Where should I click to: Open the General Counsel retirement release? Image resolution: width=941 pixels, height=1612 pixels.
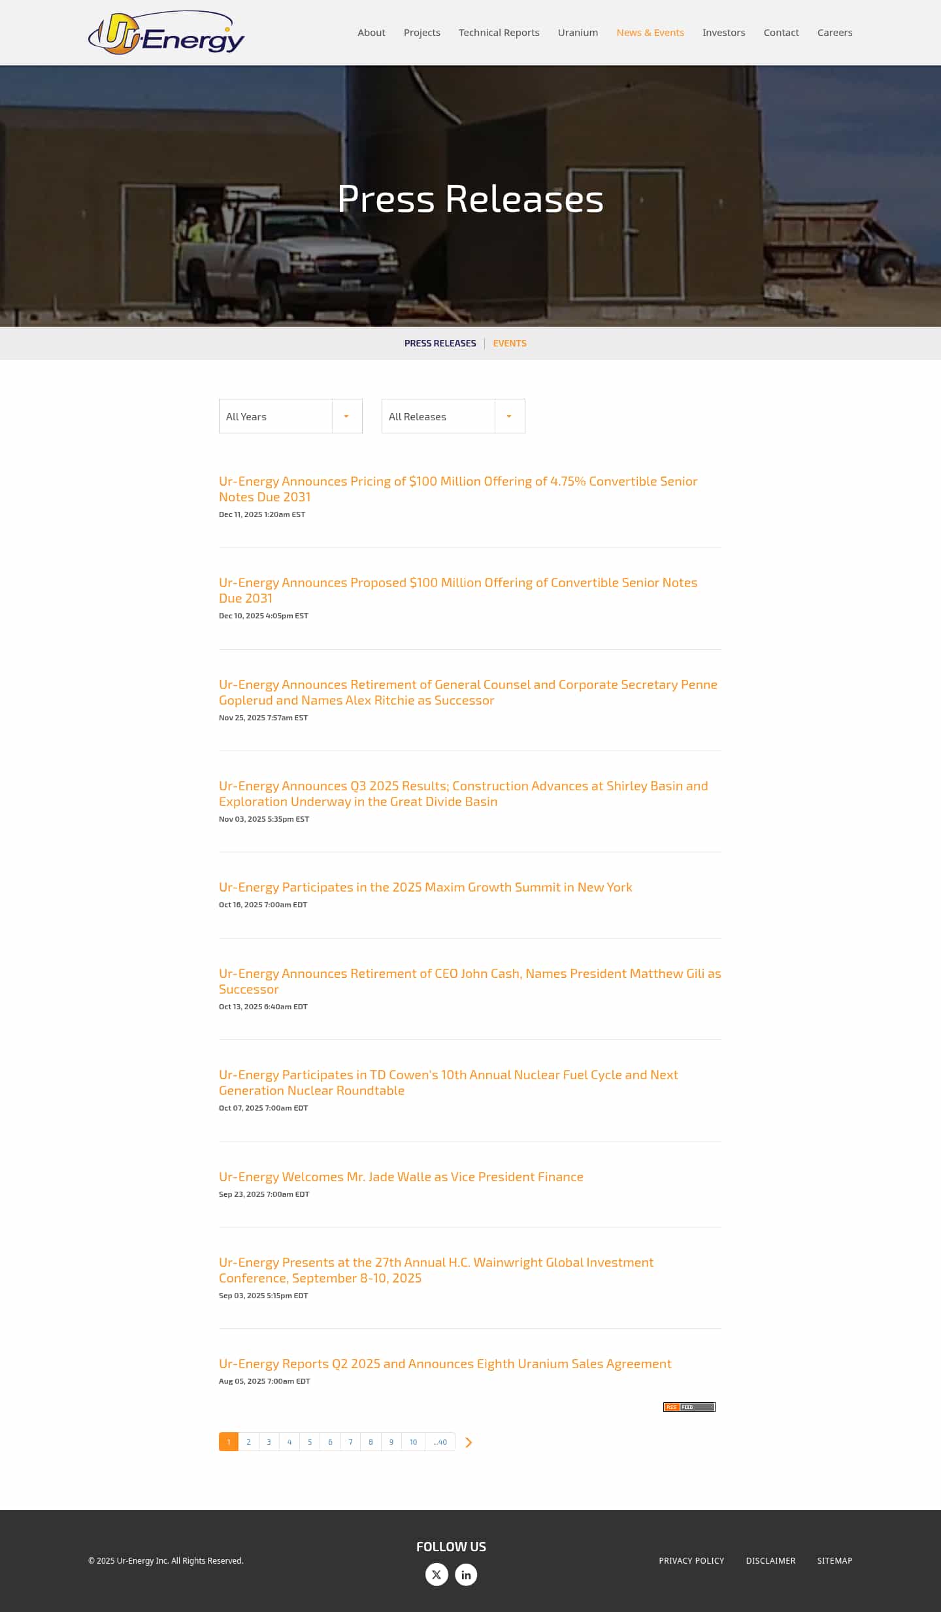pos(468,692)
